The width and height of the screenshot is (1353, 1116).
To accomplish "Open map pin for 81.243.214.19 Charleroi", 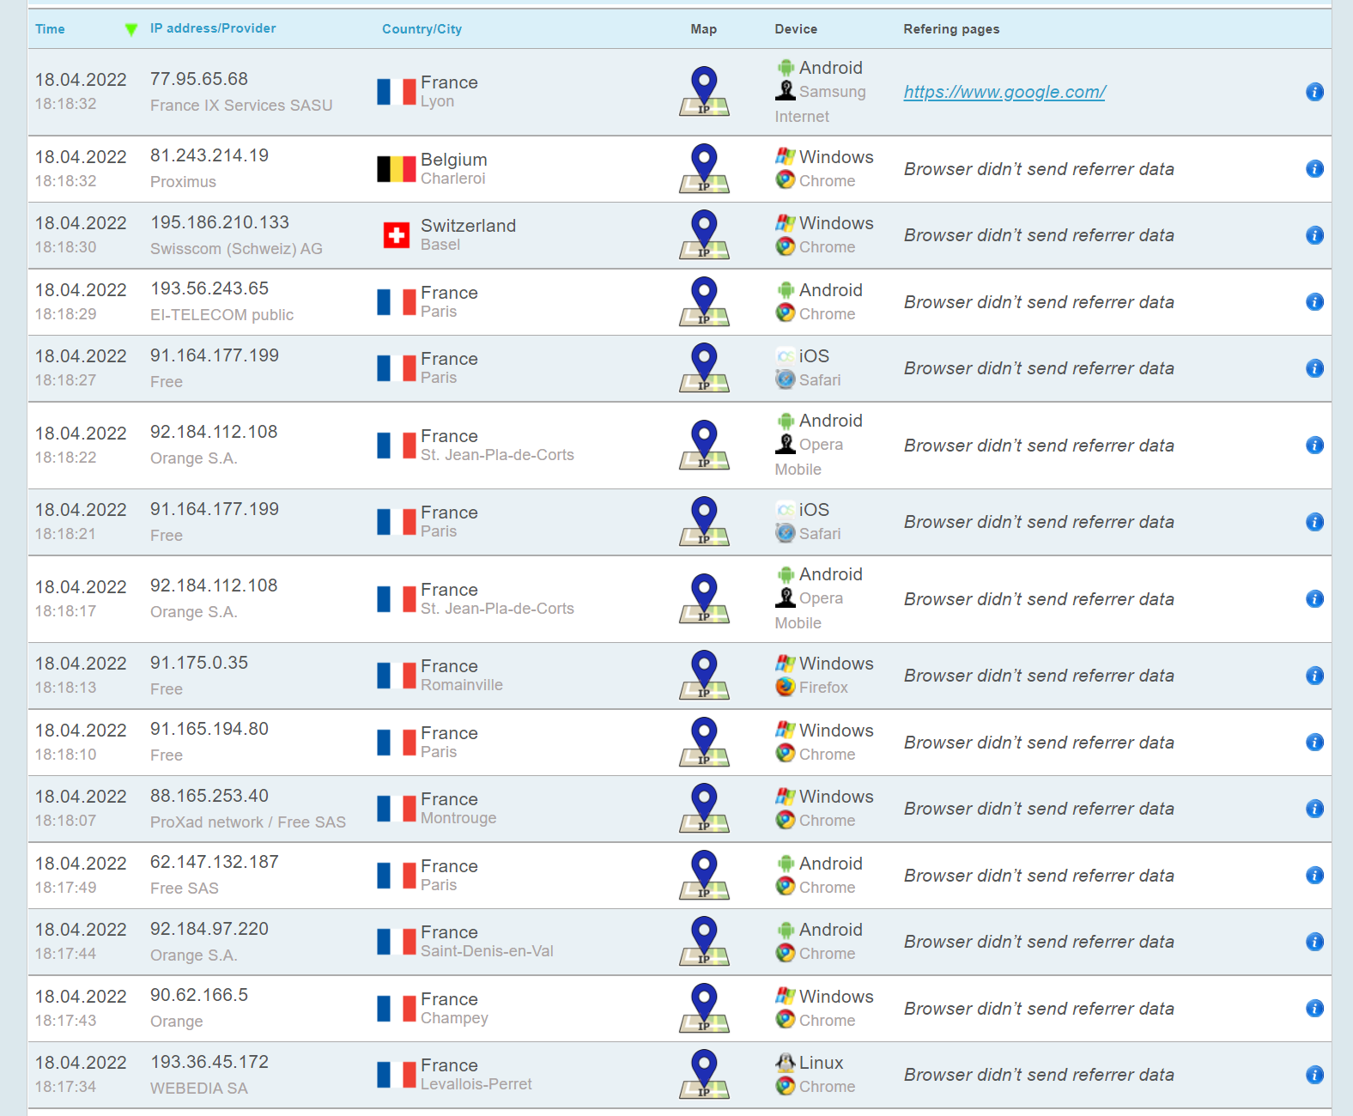I will (x=704, y=168).
